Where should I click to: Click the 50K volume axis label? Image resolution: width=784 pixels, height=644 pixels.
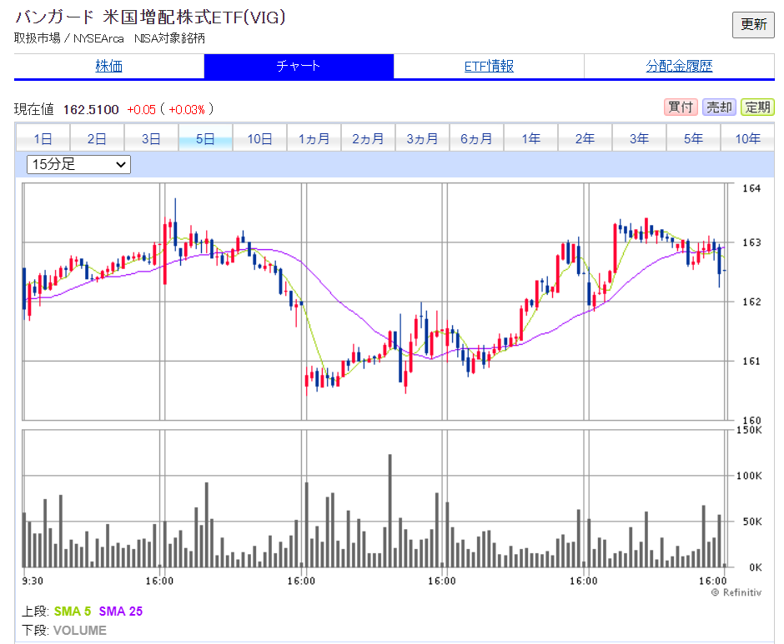coord(752,522)
